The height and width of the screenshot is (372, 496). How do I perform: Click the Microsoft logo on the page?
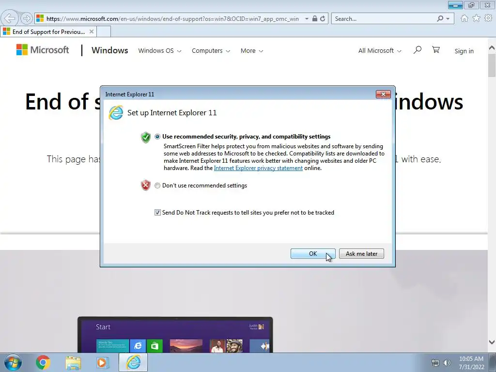tap(43, 50)
